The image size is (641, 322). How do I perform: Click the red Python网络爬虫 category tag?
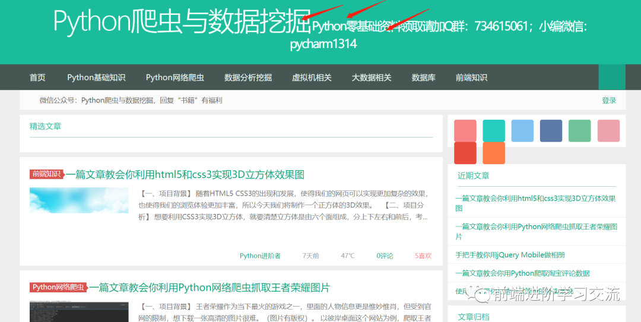tap(58, 287)
